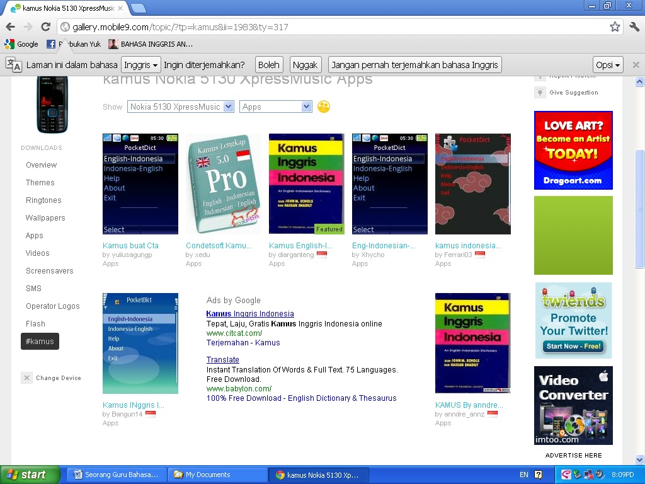Select Overview in downloads menu

(41, 165)
